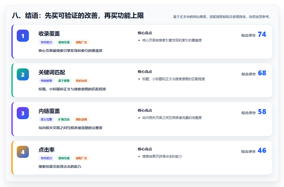Click 综合能力 tag in 点击率 card
The width and height of the screenshot is (284, 187).
[x=46, y=158]
